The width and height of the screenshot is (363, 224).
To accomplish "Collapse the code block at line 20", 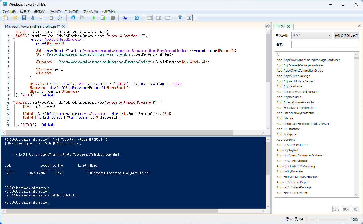I will click(13, 103).
